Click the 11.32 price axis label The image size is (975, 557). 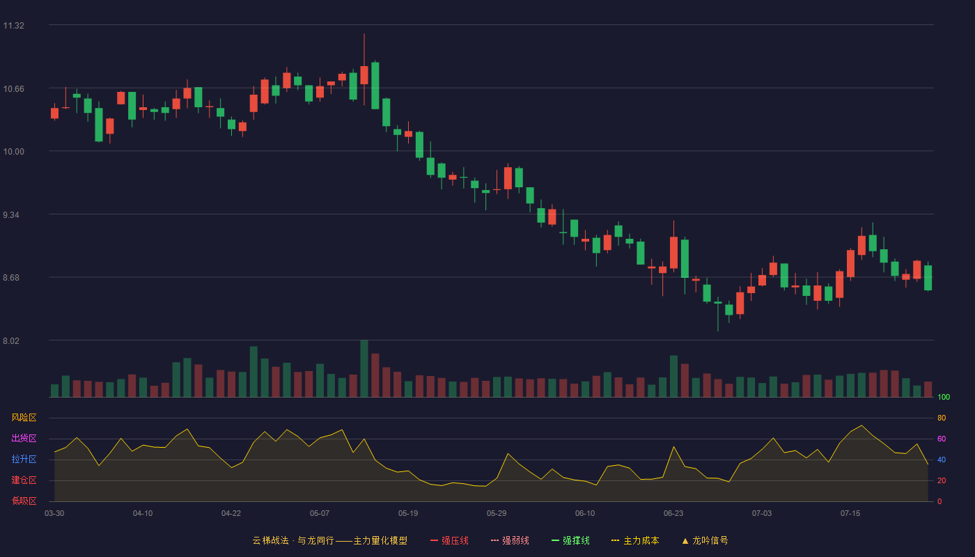pos(13,26)
